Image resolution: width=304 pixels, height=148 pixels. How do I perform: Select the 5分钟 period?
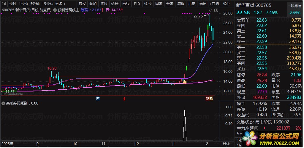[x=35, y=4]
